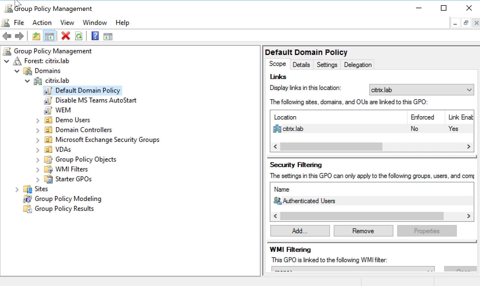Image resolution: width=480 pixels, height=286 pixels.
Task: Select the Delegation tab
Action: 357,65
